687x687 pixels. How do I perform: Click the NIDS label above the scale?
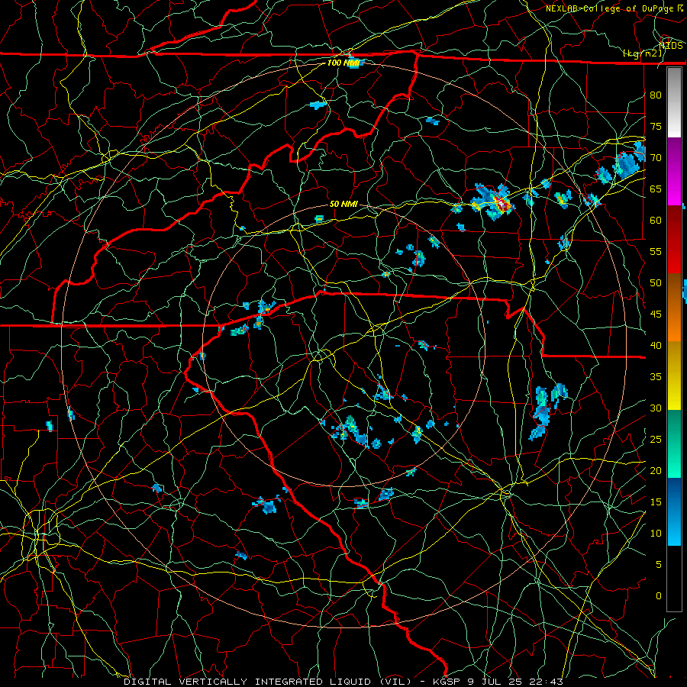tap(670, 45)
